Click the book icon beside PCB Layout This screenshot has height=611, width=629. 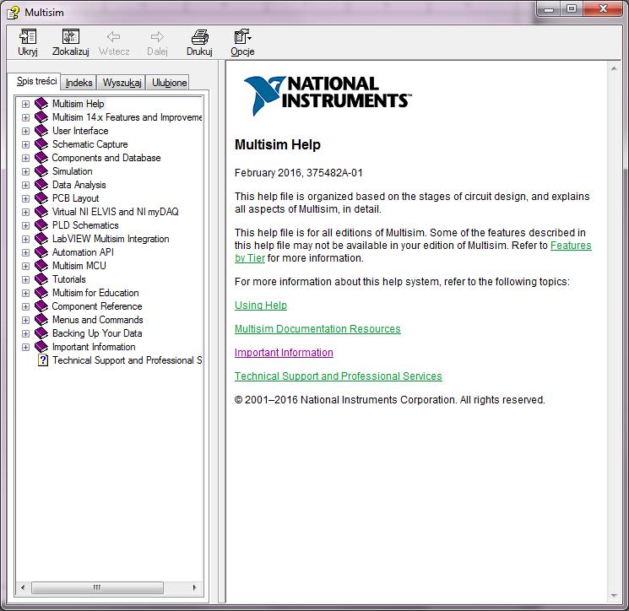coord(41,198)
